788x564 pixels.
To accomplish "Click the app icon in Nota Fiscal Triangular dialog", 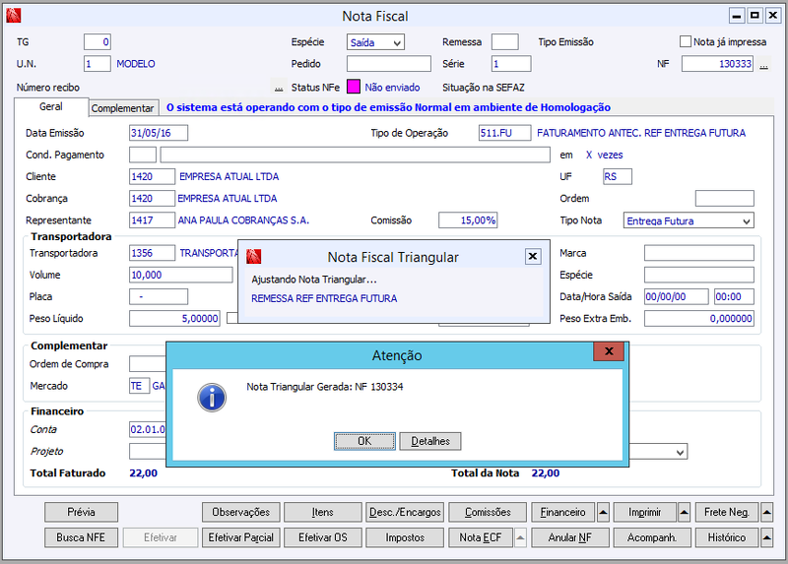I will coord(254,257).
